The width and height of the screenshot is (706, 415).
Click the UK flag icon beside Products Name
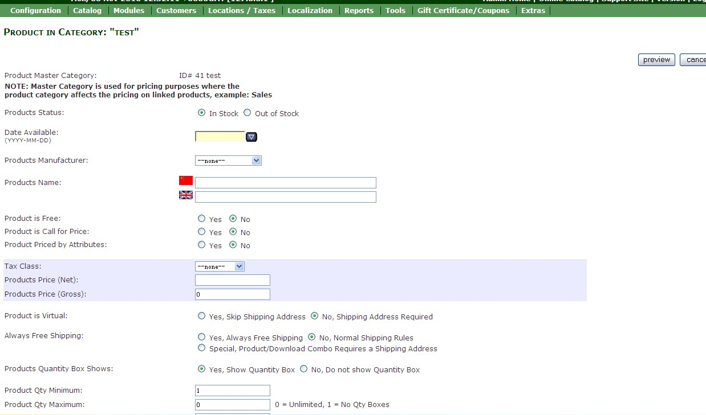click(186, 195)
